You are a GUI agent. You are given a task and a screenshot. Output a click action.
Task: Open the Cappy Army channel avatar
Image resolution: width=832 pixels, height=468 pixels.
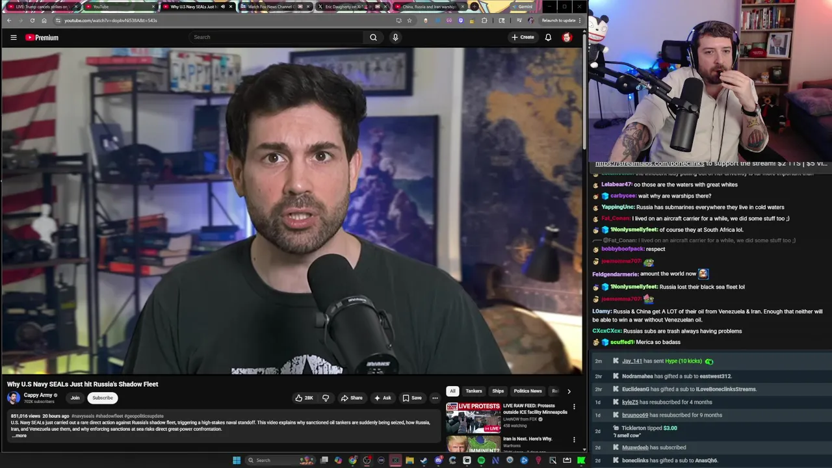pyautogui.click(x=13, y=398)
